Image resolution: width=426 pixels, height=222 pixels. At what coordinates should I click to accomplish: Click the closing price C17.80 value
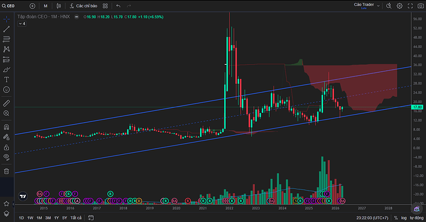tap(130, 17)
